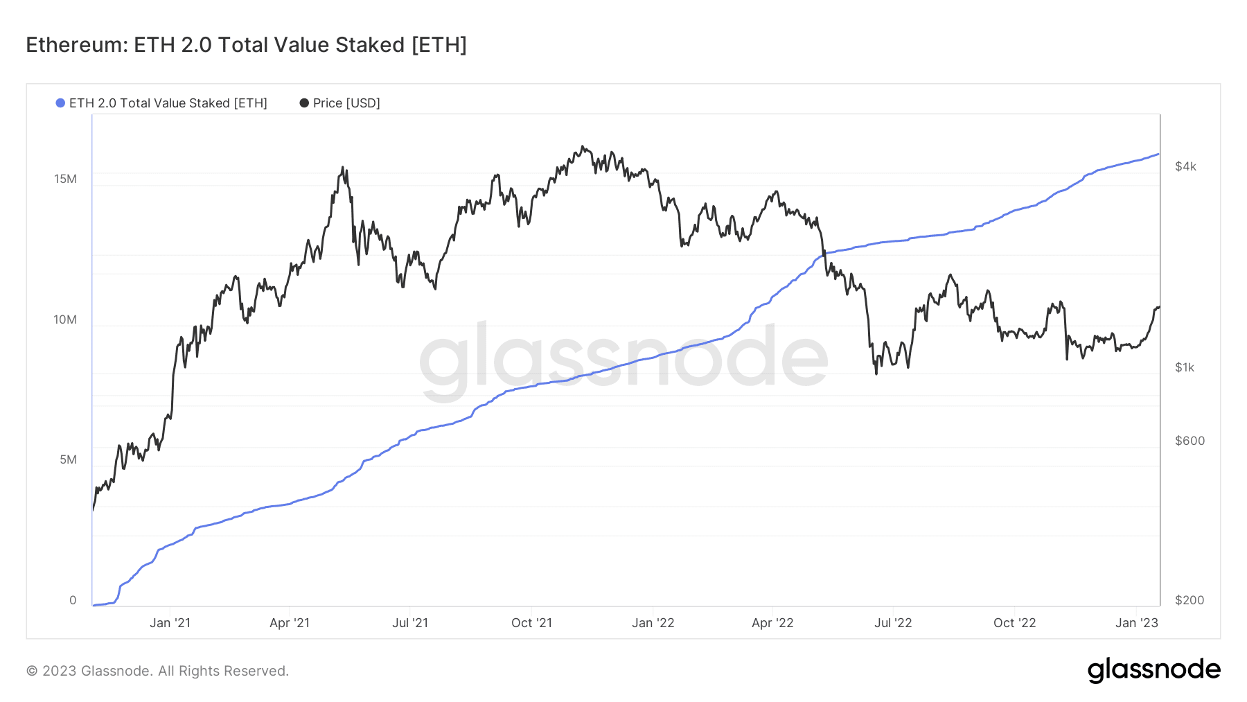Screen dimensions: 1247x702
Task: Select the Jan '21 x-axis label
Action: [170, 623]
